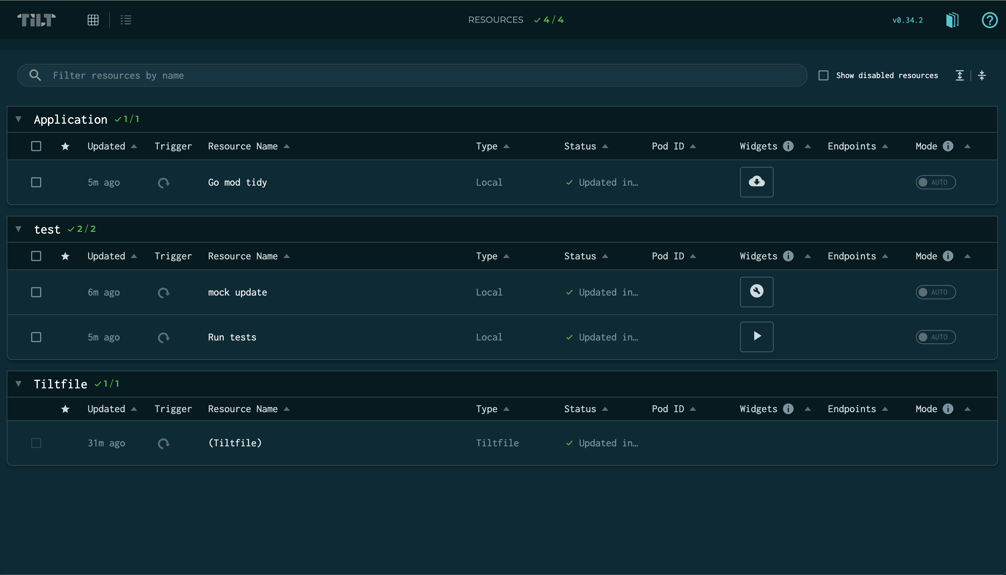Viewport: 1006px width, 575px height.
Task: Click Widgets info icon in test table
Action: click(x=788, y=256)
